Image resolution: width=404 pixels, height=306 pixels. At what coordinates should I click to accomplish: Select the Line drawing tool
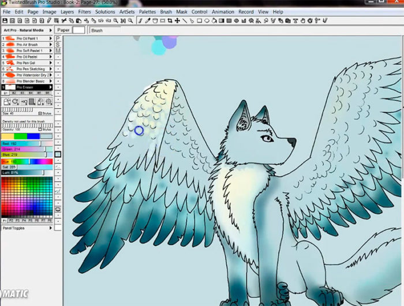click(x=185, y=21)
